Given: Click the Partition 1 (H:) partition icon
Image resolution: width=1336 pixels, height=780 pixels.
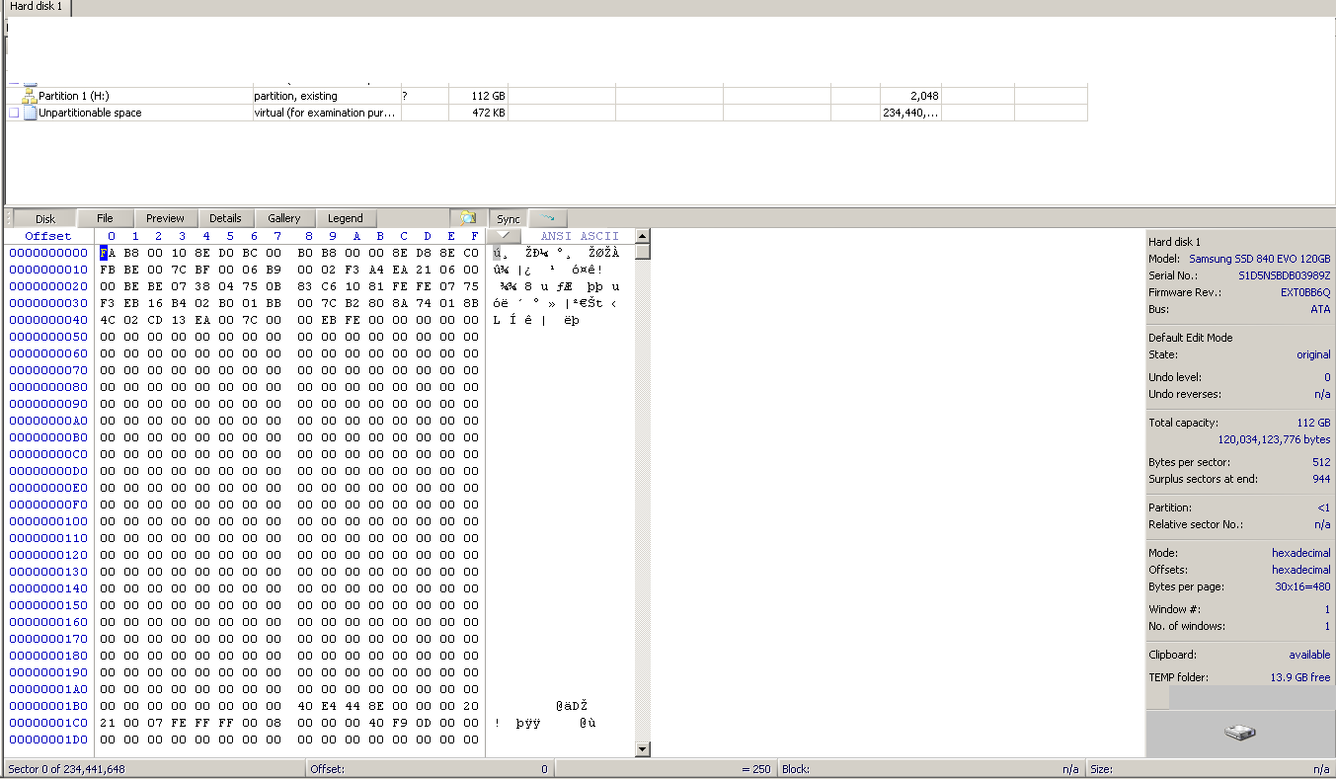Looking at the screenshot, I should click(29, 96).
